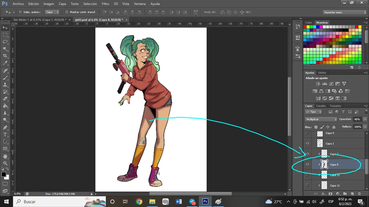Open the Tipo layer filter dropdown
This screenshot has height=207, width=369.
point(314,112)
